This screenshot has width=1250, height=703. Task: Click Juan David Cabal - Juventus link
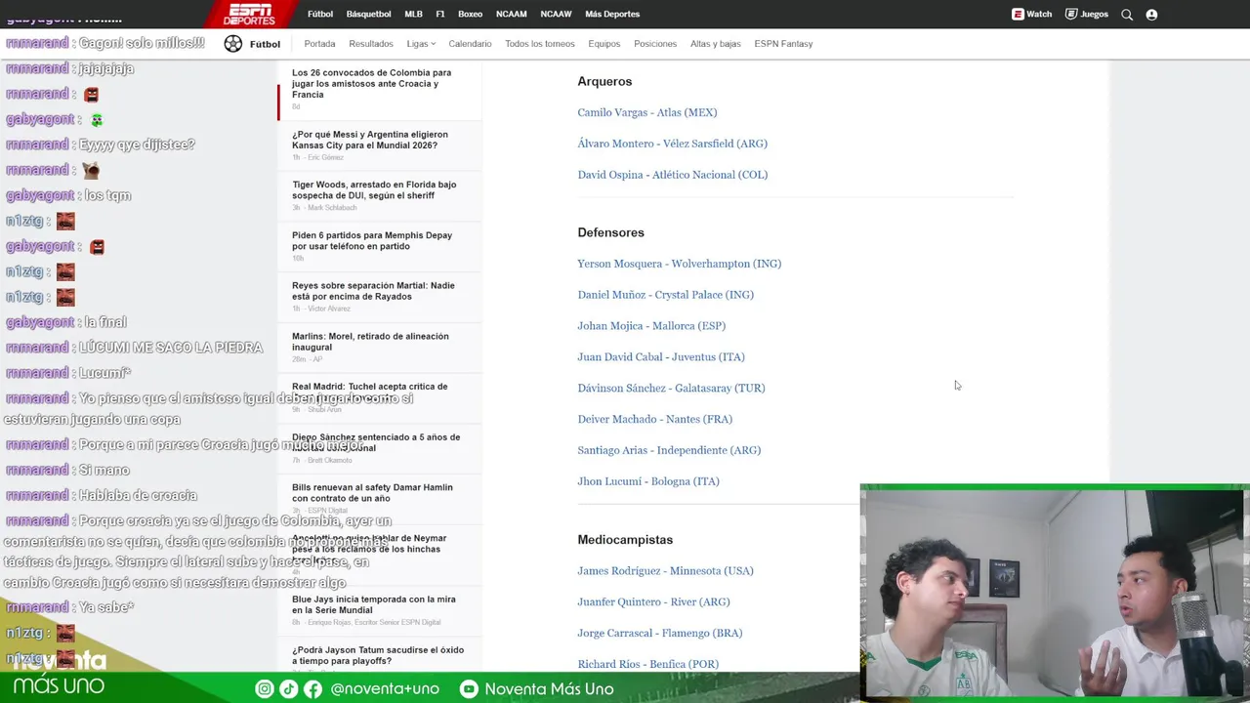(x=661, y=357)
